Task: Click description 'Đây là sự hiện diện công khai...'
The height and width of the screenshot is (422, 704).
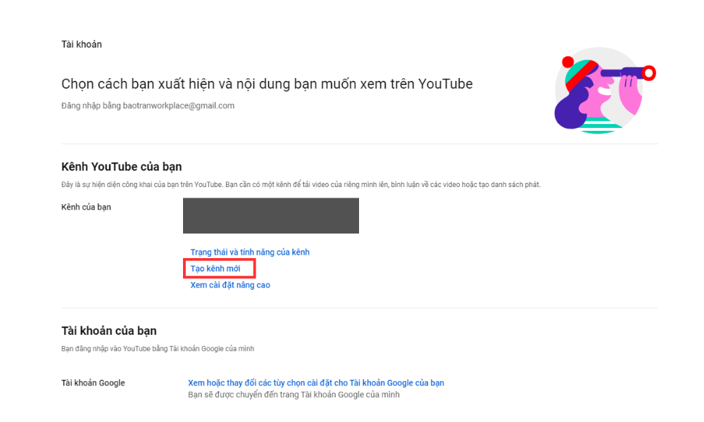Action: 301,185
